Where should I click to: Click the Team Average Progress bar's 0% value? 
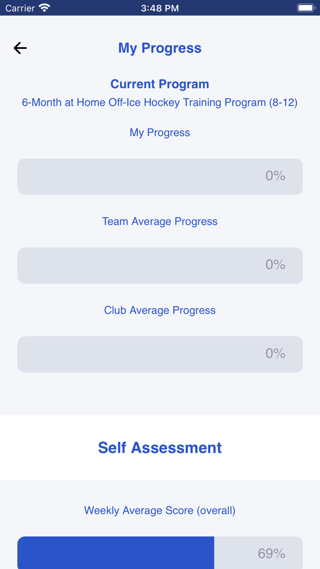(x=275, y=265)
